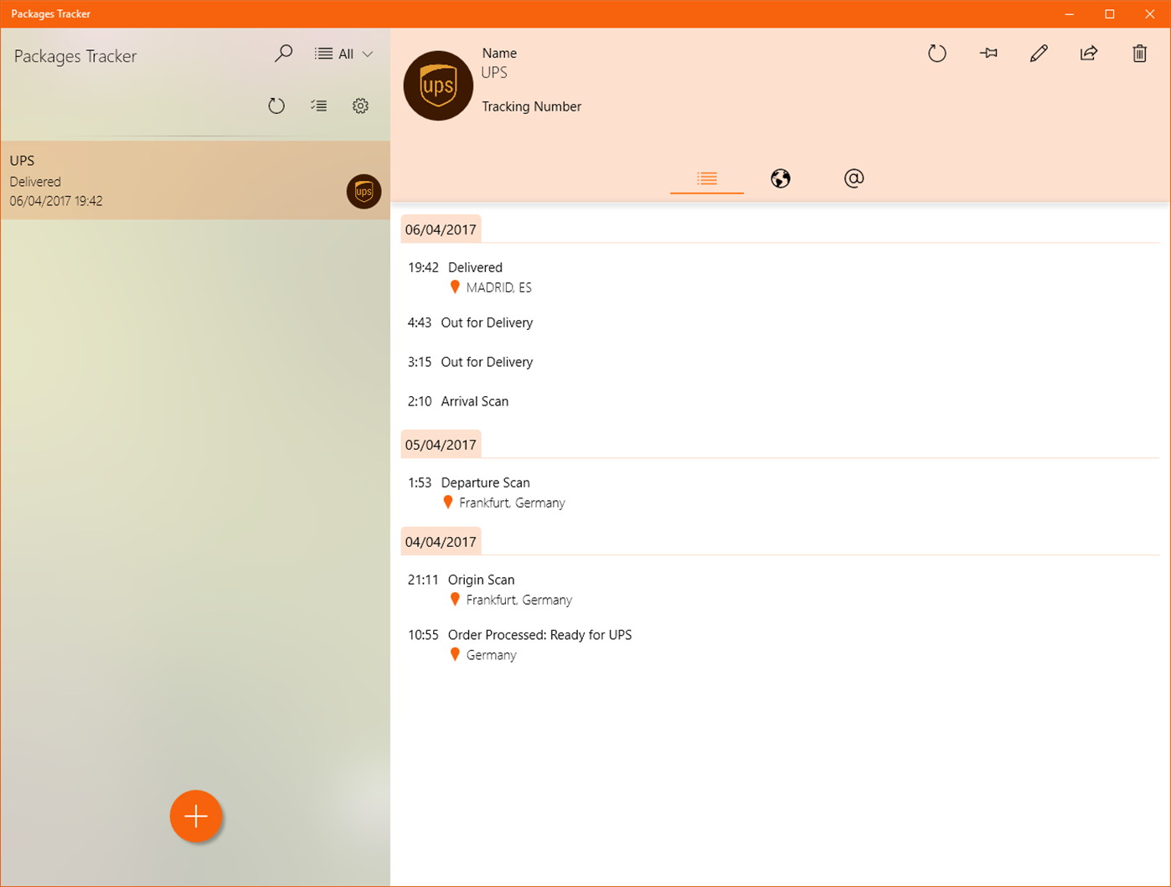Refresh this package's tracking details
This screenshot has height=887, width=1171.
coord(937,54)
